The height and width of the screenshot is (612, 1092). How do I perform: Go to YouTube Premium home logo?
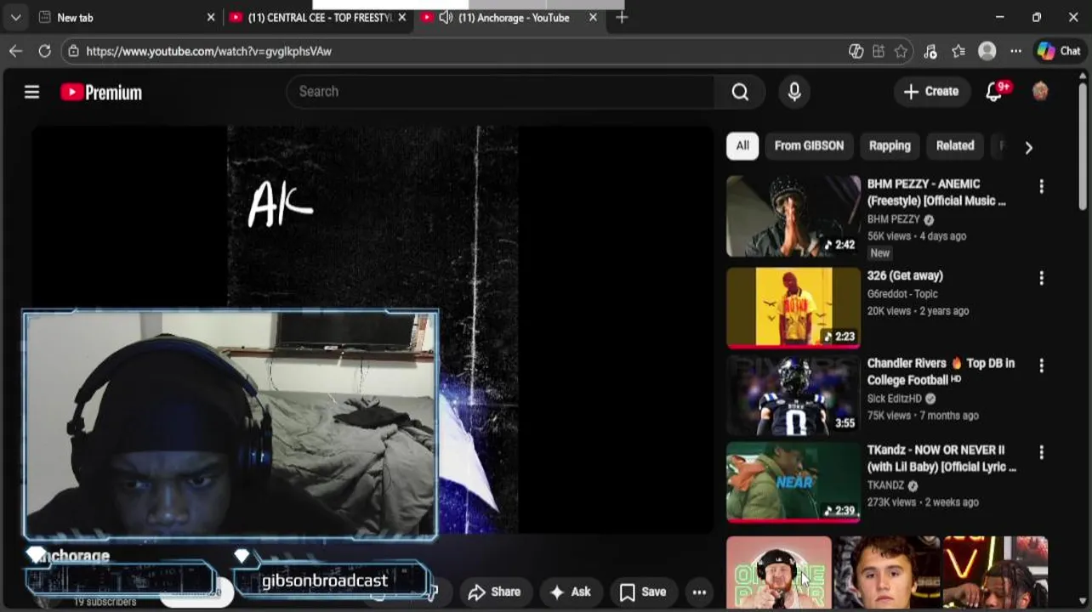tap(101, 92)
